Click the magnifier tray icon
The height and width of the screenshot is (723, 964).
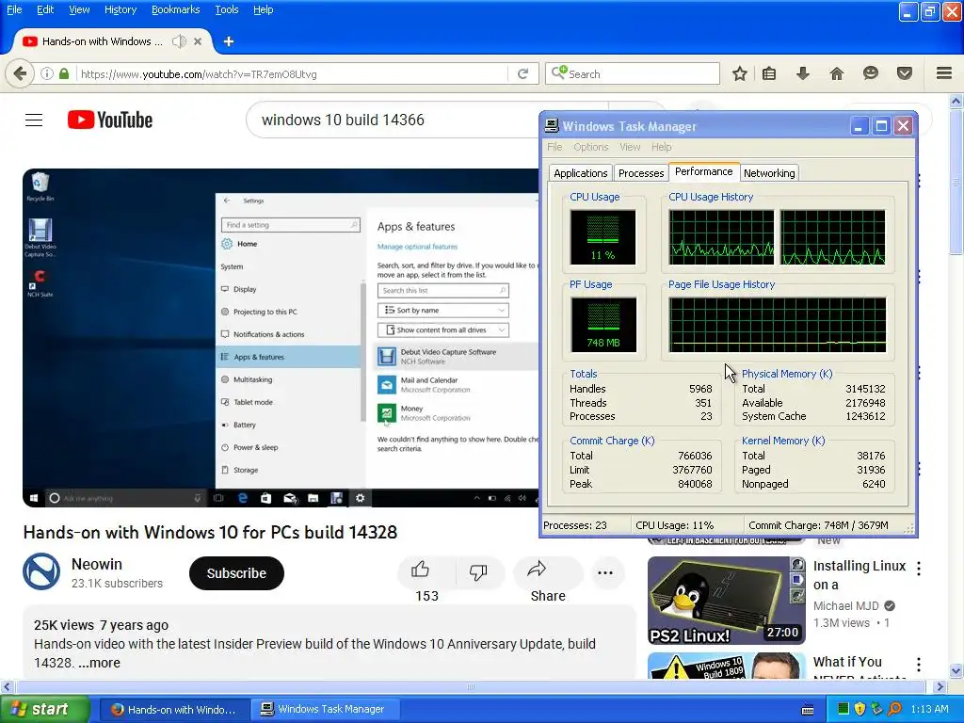(894, 709)
